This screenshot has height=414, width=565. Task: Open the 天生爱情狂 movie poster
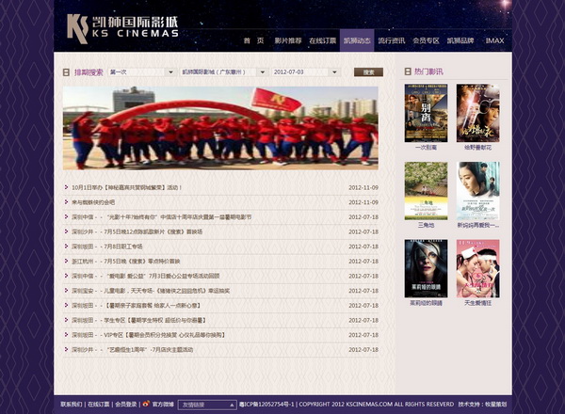pyautogui.click(x=477, y=268)
